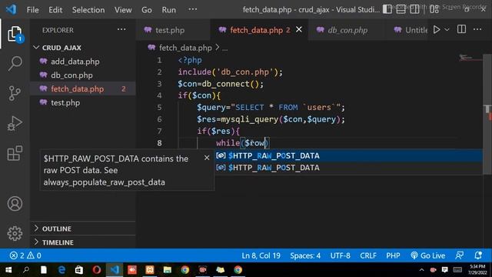Show hidden menus via title bar ellipsis
This screenshot has width=492, height=277.
tap(193, 9)
